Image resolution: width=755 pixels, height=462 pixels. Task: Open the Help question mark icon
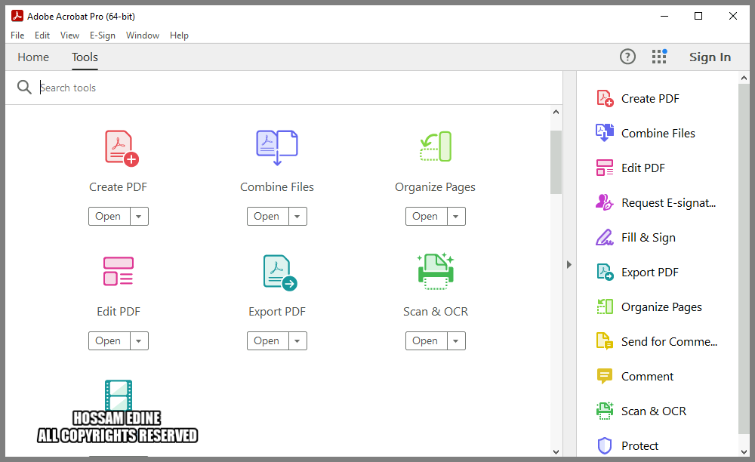pyautogui.click(x=627, y=57)
